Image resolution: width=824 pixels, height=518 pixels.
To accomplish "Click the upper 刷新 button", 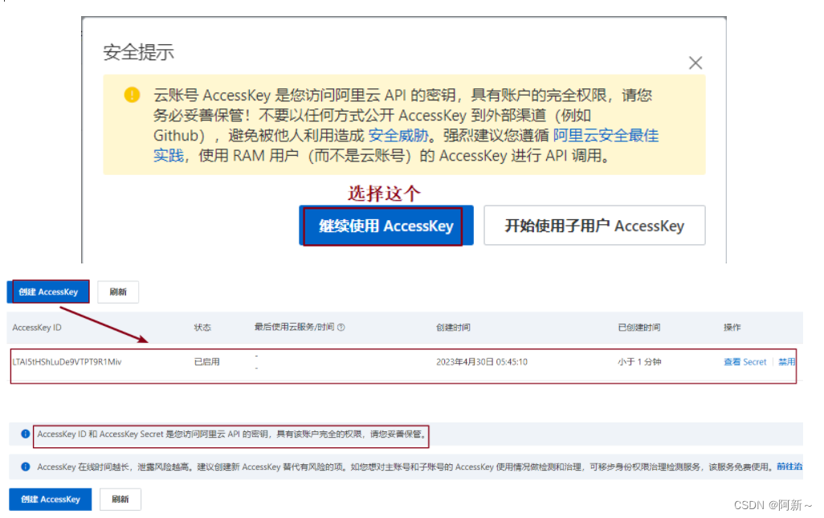I will 118,292.
